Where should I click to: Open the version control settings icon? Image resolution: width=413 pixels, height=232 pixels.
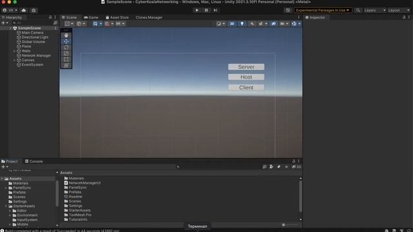(34, 10)
